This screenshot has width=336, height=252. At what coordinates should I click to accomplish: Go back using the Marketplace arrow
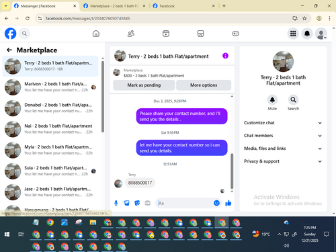9,50
